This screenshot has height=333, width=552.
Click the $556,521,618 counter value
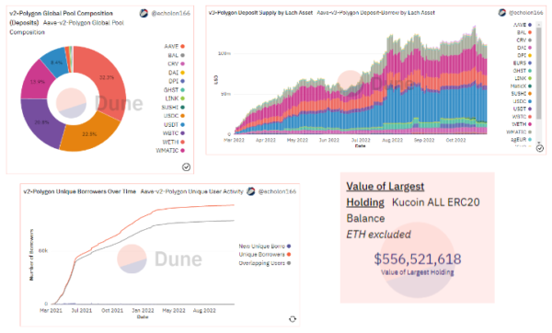[x=418, y=259]
